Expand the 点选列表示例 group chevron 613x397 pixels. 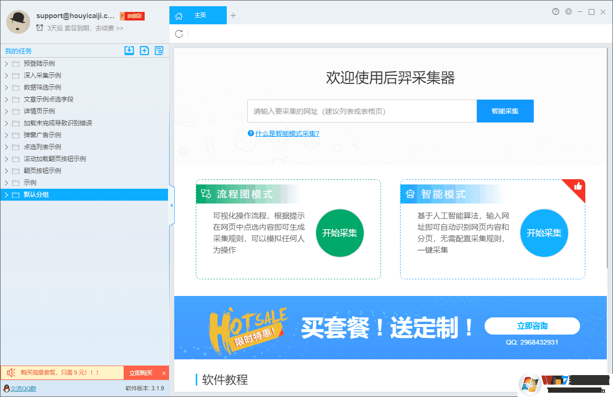(x=6, y=147)
